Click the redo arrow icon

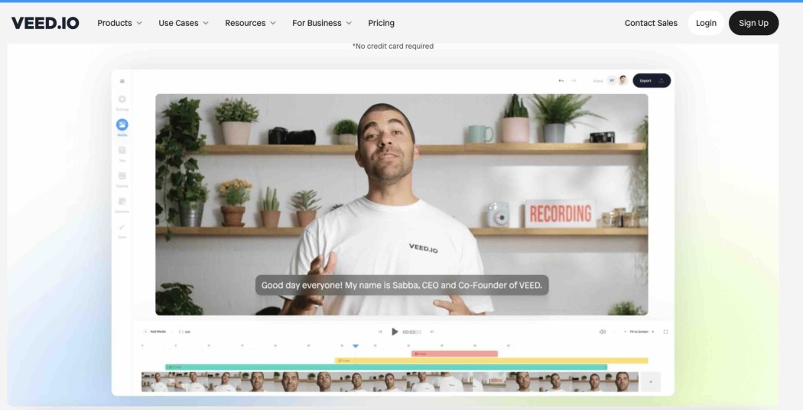point(574,81)
